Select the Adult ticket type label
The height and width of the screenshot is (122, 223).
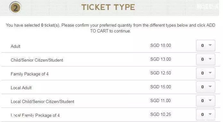15,46
